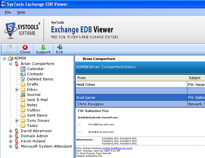Select the Brian Compertore tab
This screenshot has height=158, width=205.
(99, 59)
